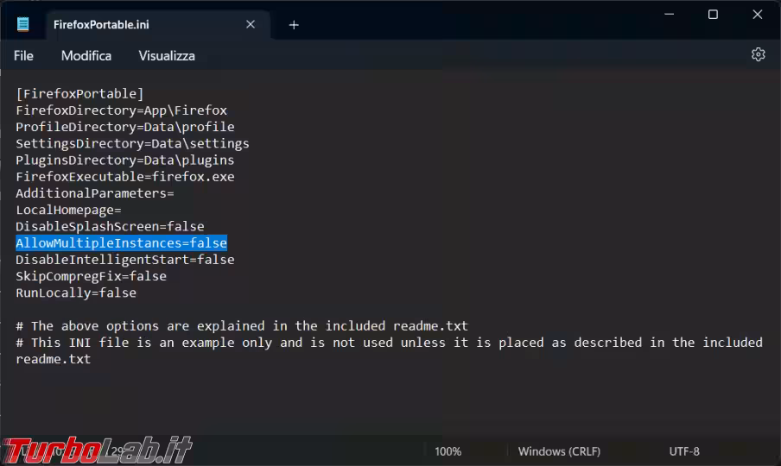Screen dimensions: 781x466
Task: Add a new tab with plus button
Action: 294,25
